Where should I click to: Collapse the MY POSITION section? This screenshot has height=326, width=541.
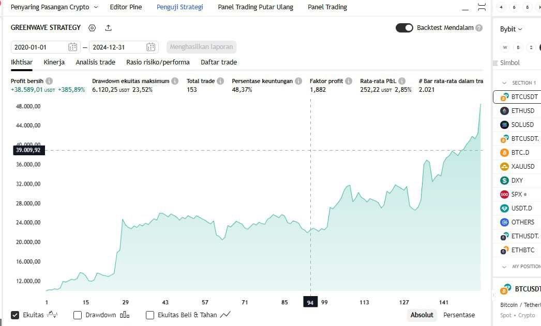coord(504,267)
